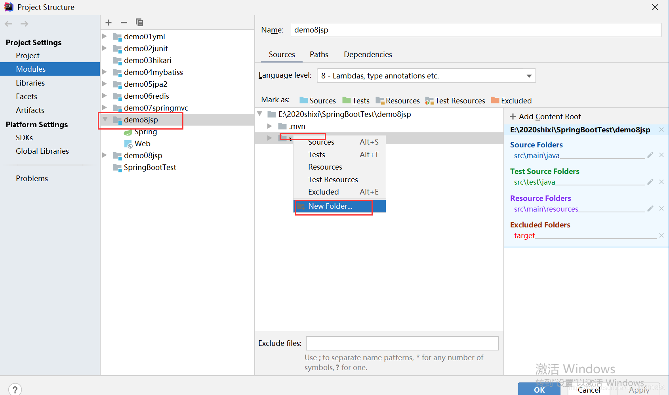Image resolution: width=669 pixels, height=395 pixels.
Task: Expand the demo01yml module
Action: (105, 36)
